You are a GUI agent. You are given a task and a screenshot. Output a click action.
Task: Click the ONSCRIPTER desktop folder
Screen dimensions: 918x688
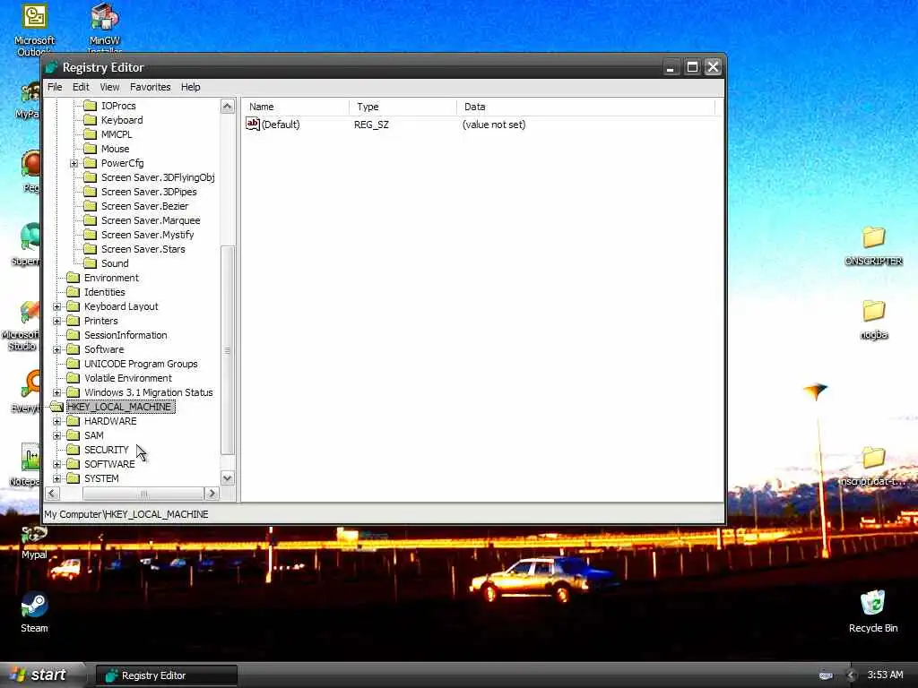coord(873,246)
